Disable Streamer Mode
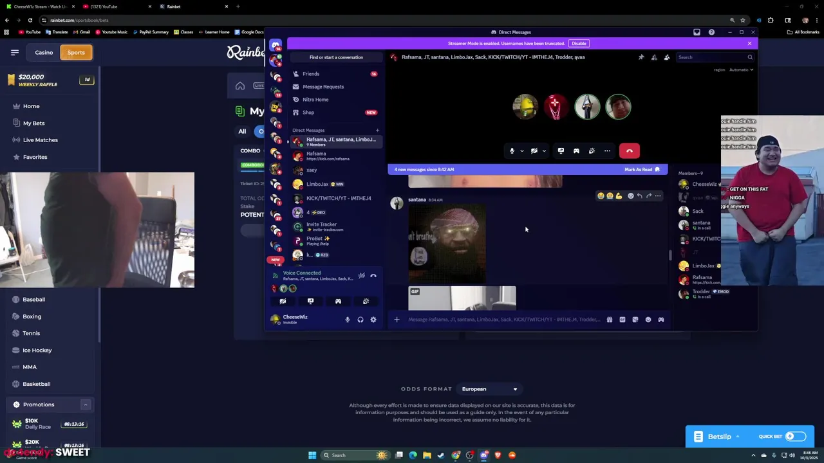The height and width of the screenshot is (463, 824). point(579,43)
